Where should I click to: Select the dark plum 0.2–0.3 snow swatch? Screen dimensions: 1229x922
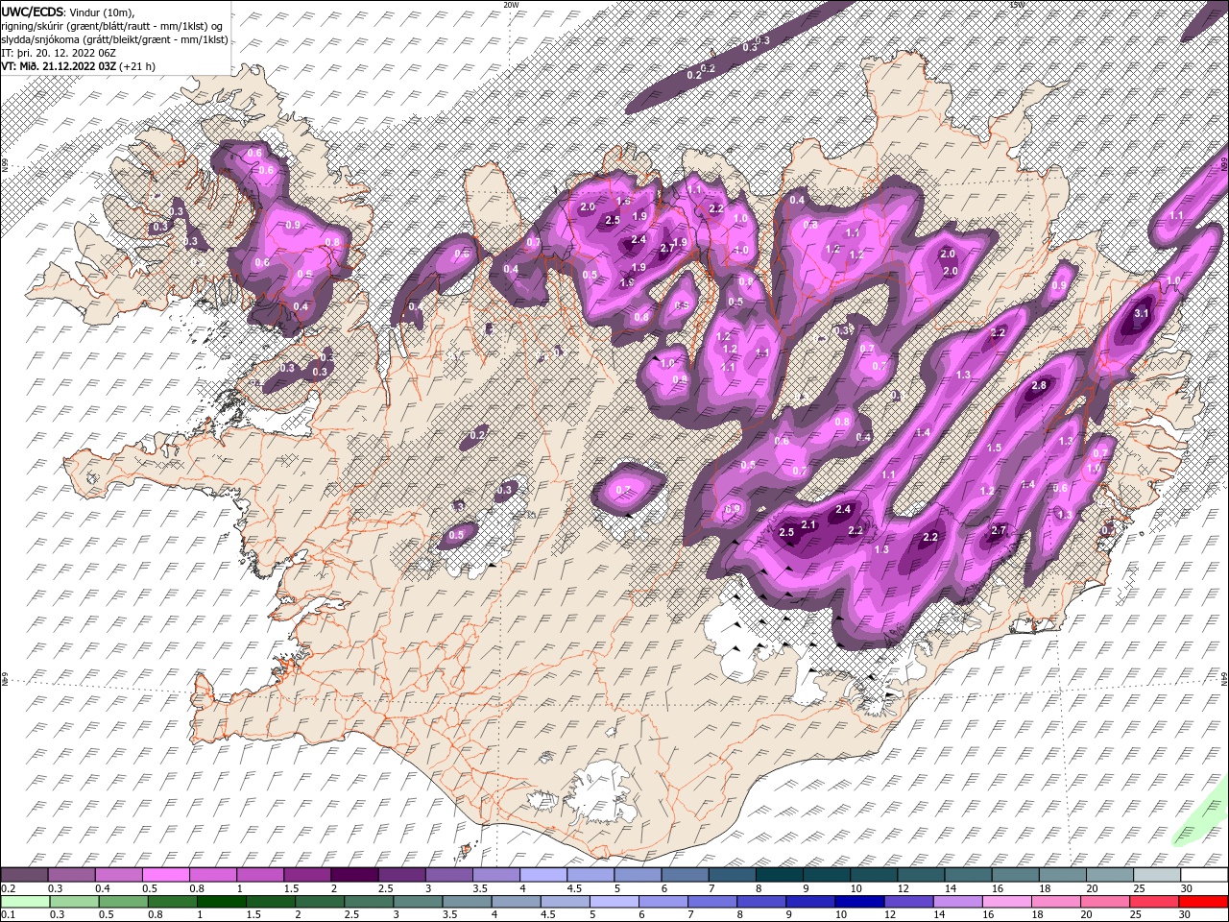click(24, 875)
